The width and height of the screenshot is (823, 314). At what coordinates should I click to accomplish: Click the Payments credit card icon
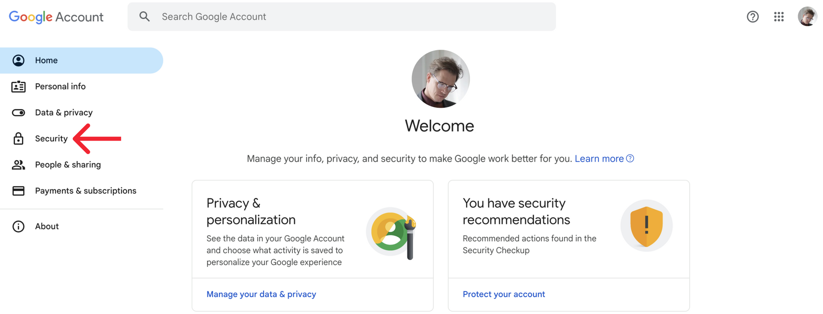coord(18,191)
